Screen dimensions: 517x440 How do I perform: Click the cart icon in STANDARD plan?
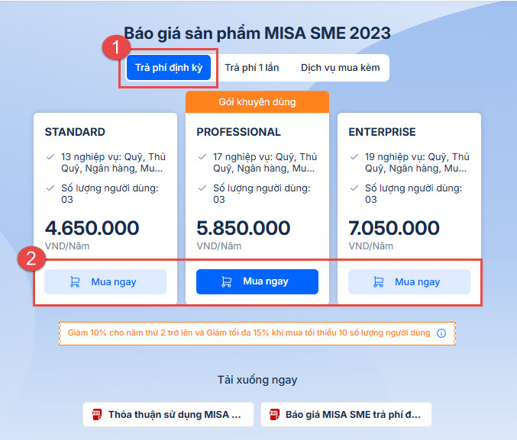(x=75, y=281)
